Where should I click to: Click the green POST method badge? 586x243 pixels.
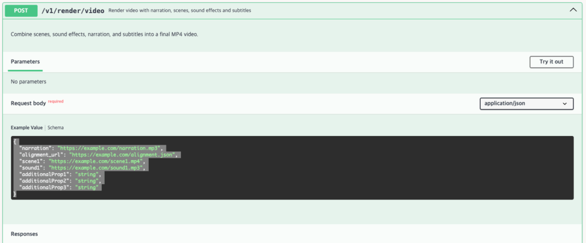pyautogui.click(x=21, y=10)
